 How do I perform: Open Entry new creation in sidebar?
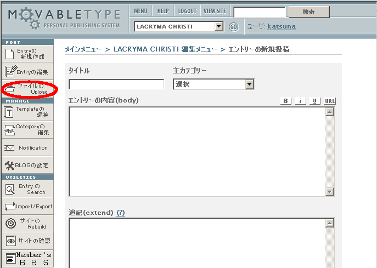tap(27, 54)
